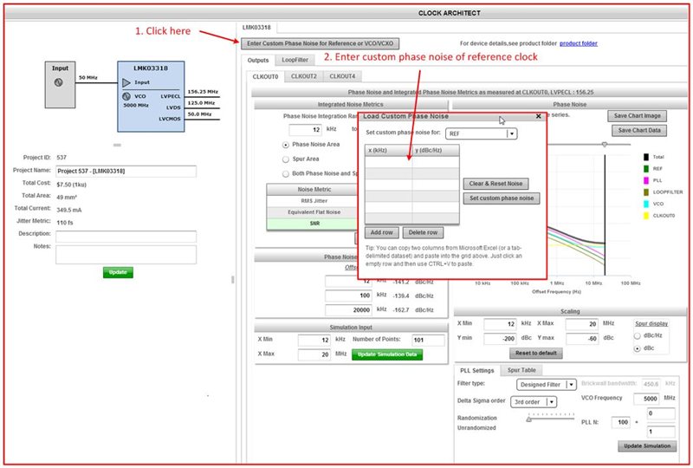This screenshot has width=693, height=468.
Task: Click the olive LOOPFILTER legend swatch
Action: [x=646, y=192]
